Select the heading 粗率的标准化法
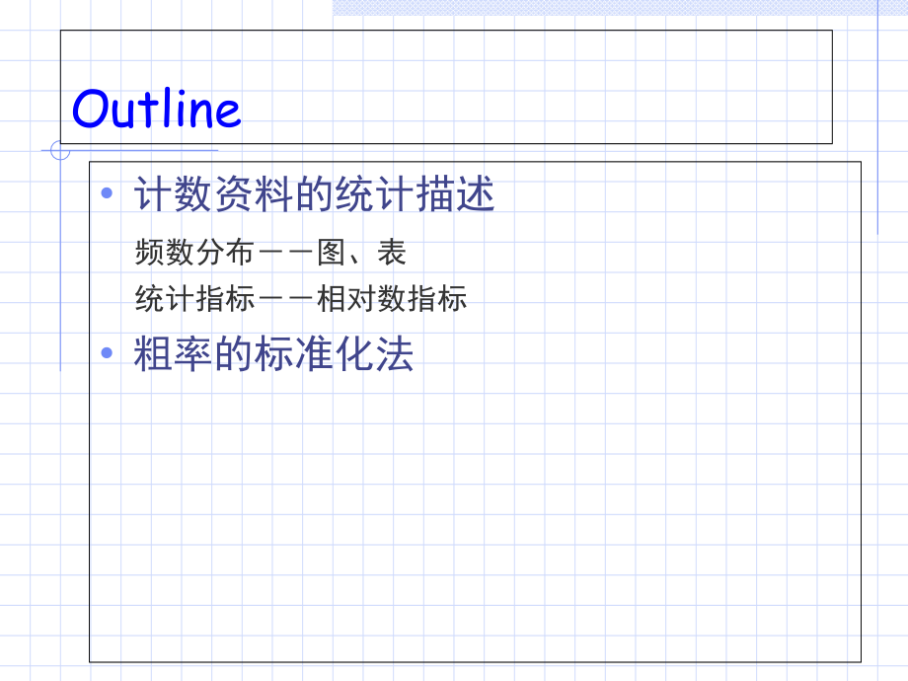 tap(273, 353)
